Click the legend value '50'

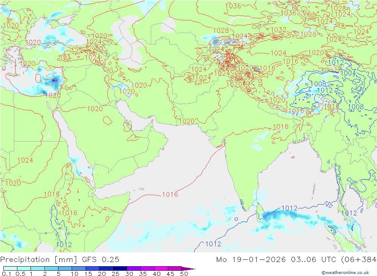[x=184, y=274]
